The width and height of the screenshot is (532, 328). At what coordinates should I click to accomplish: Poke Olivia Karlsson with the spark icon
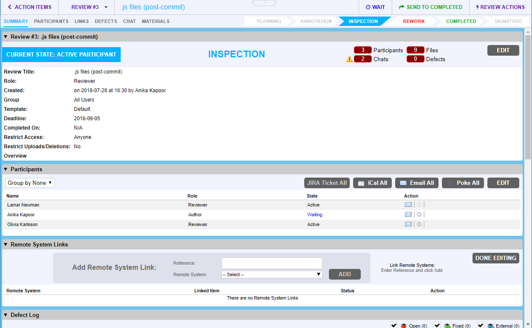pos(419,224)
